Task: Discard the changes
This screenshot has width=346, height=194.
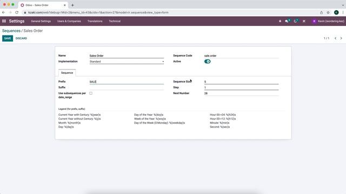Action: click(x=21, y=38)
